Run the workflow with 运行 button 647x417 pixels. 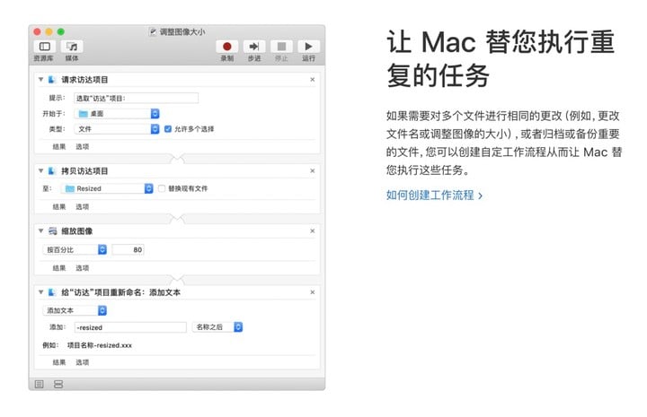pyautogui.click(x=308, y=47)
